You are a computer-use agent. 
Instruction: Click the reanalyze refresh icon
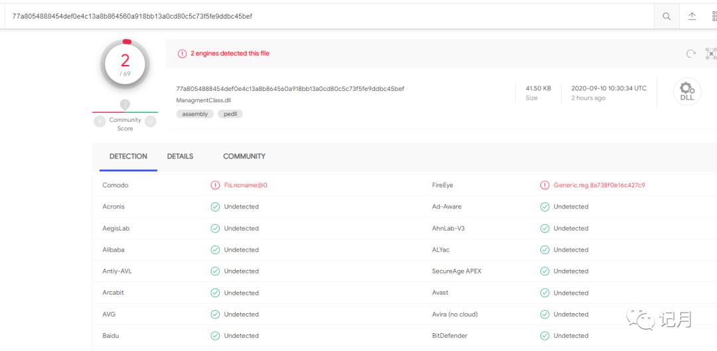[691, 54]
